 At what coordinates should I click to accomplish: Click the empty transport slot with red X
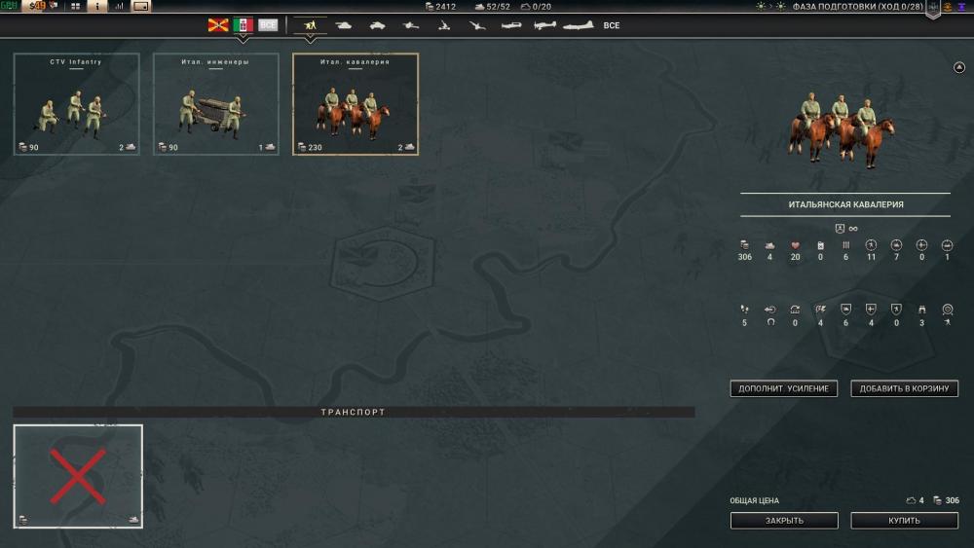78,476
